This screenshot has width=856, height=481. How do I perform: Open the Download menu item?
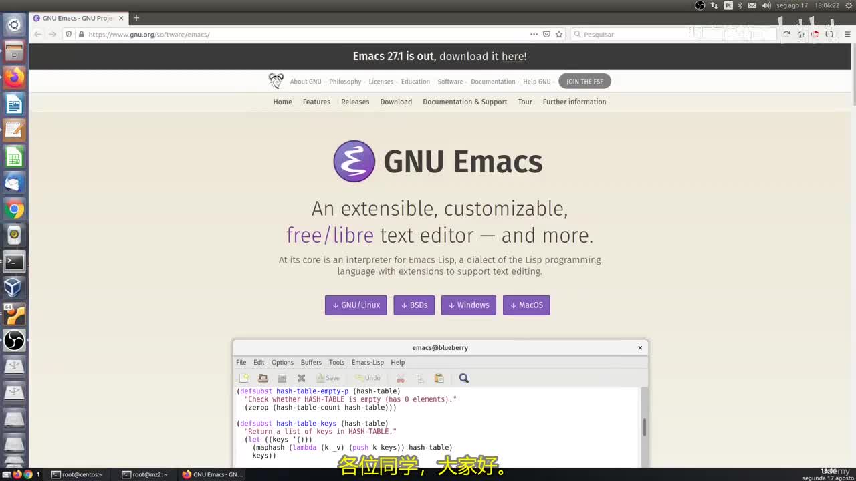396,102
